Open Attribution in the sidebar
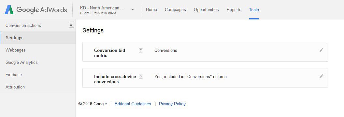This screenshot has width=344, height=117. point(15,87)
